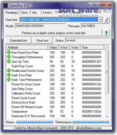
Task: Click OK icon beside Throughput Performance
Action: [9, 57]
